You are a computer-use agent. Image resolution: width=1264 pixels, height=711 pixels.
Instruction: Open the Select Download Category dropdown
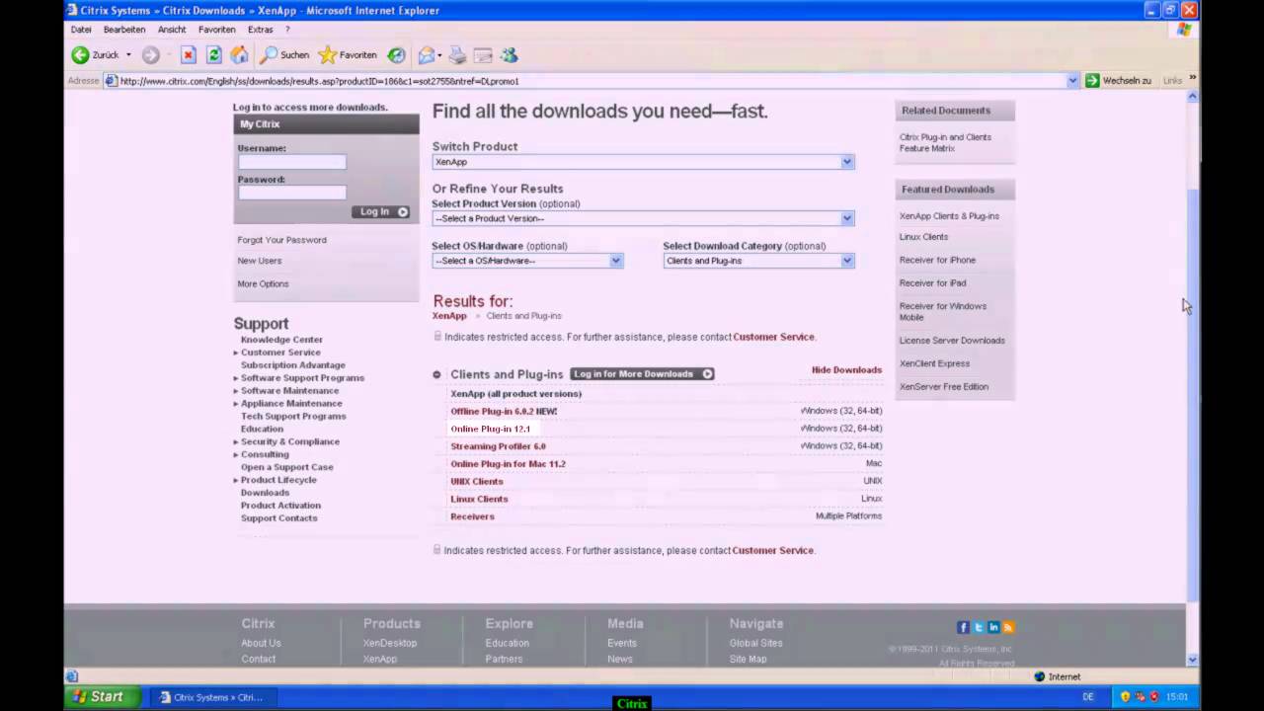758,261
